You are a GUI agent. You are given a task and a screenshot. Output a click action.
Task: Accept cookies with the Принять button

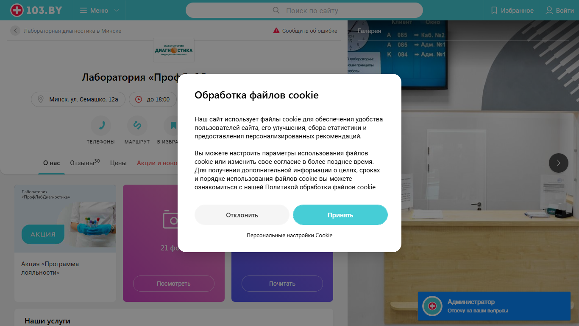(x=340, y=215)
